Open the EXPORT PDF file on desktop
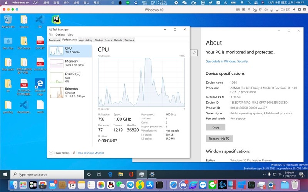308x192 pixels. coord(40,41)
